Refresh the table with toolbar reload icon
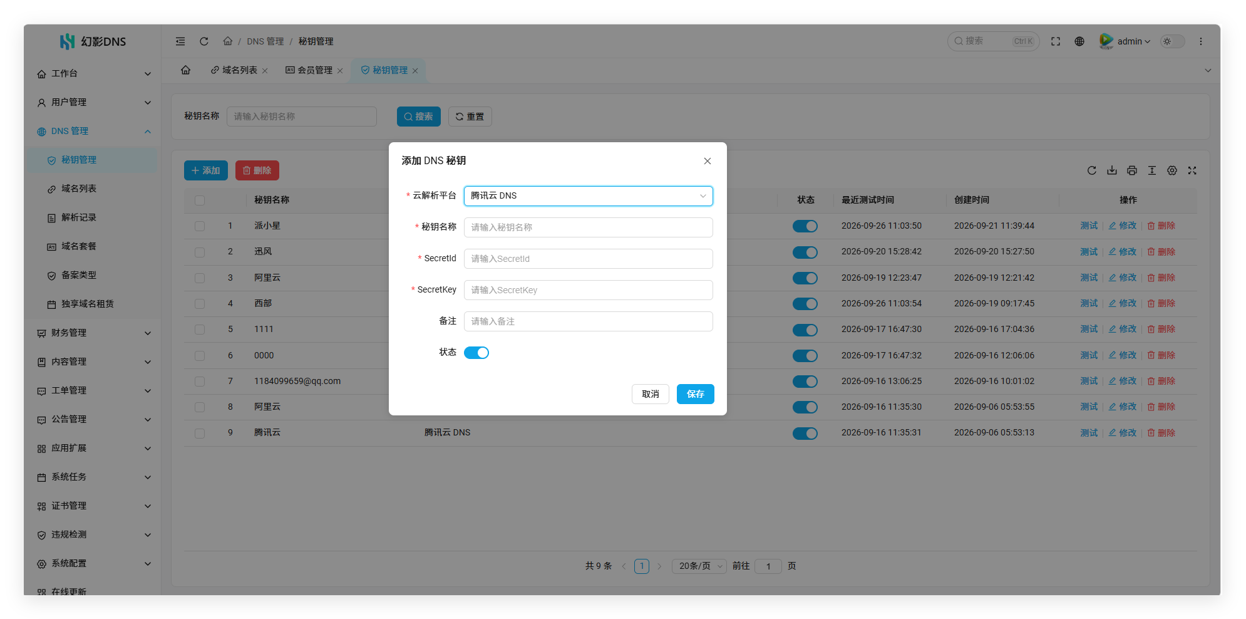 pyautogui.click(x=1092, y=170)
